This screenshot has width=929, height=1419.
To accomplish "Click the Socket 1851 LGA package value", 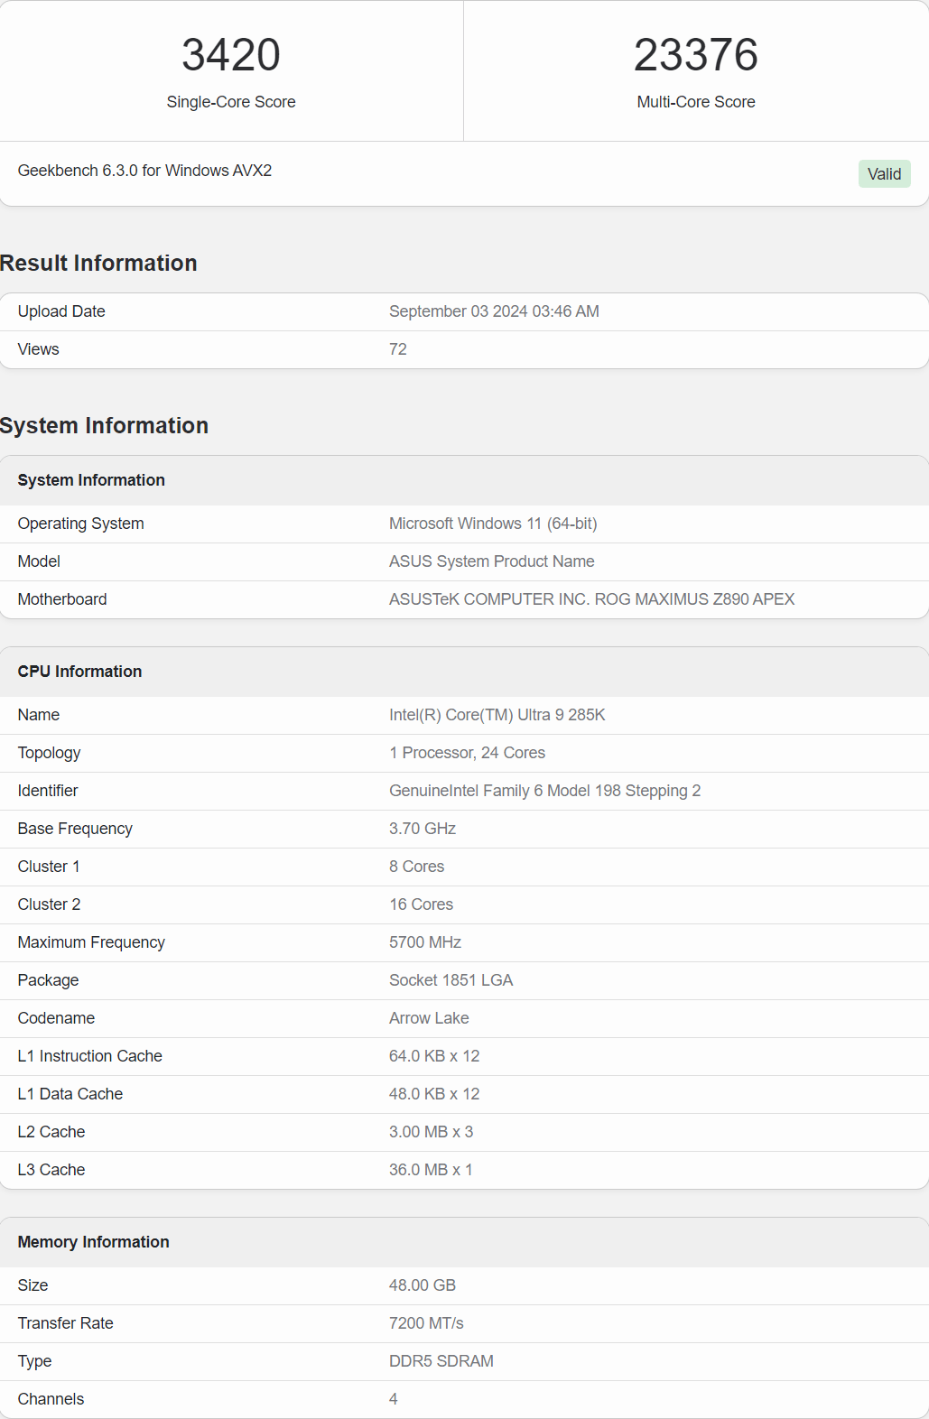I will tap(451, 980).
